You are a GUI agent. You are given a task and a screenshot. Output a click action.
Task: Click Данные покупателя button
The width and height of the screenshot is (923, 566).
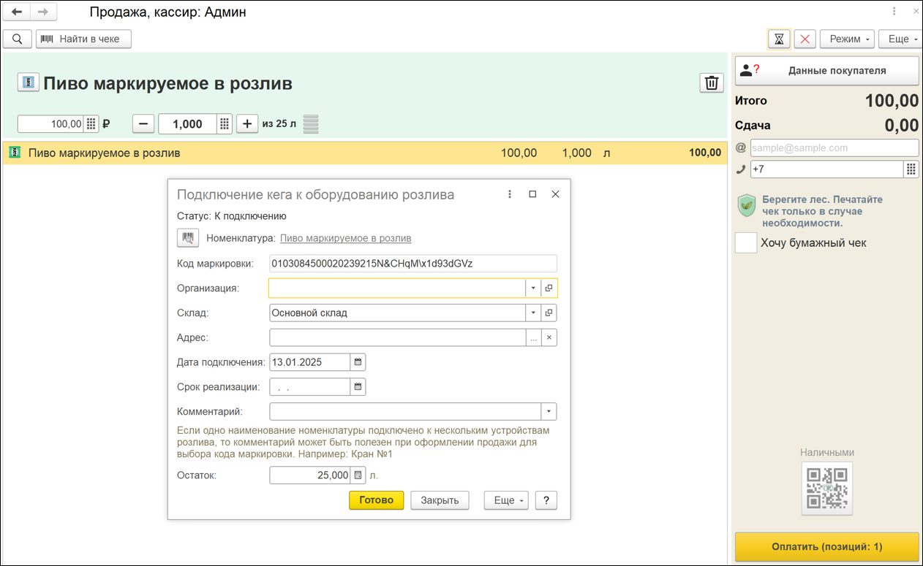pos(826,71)
